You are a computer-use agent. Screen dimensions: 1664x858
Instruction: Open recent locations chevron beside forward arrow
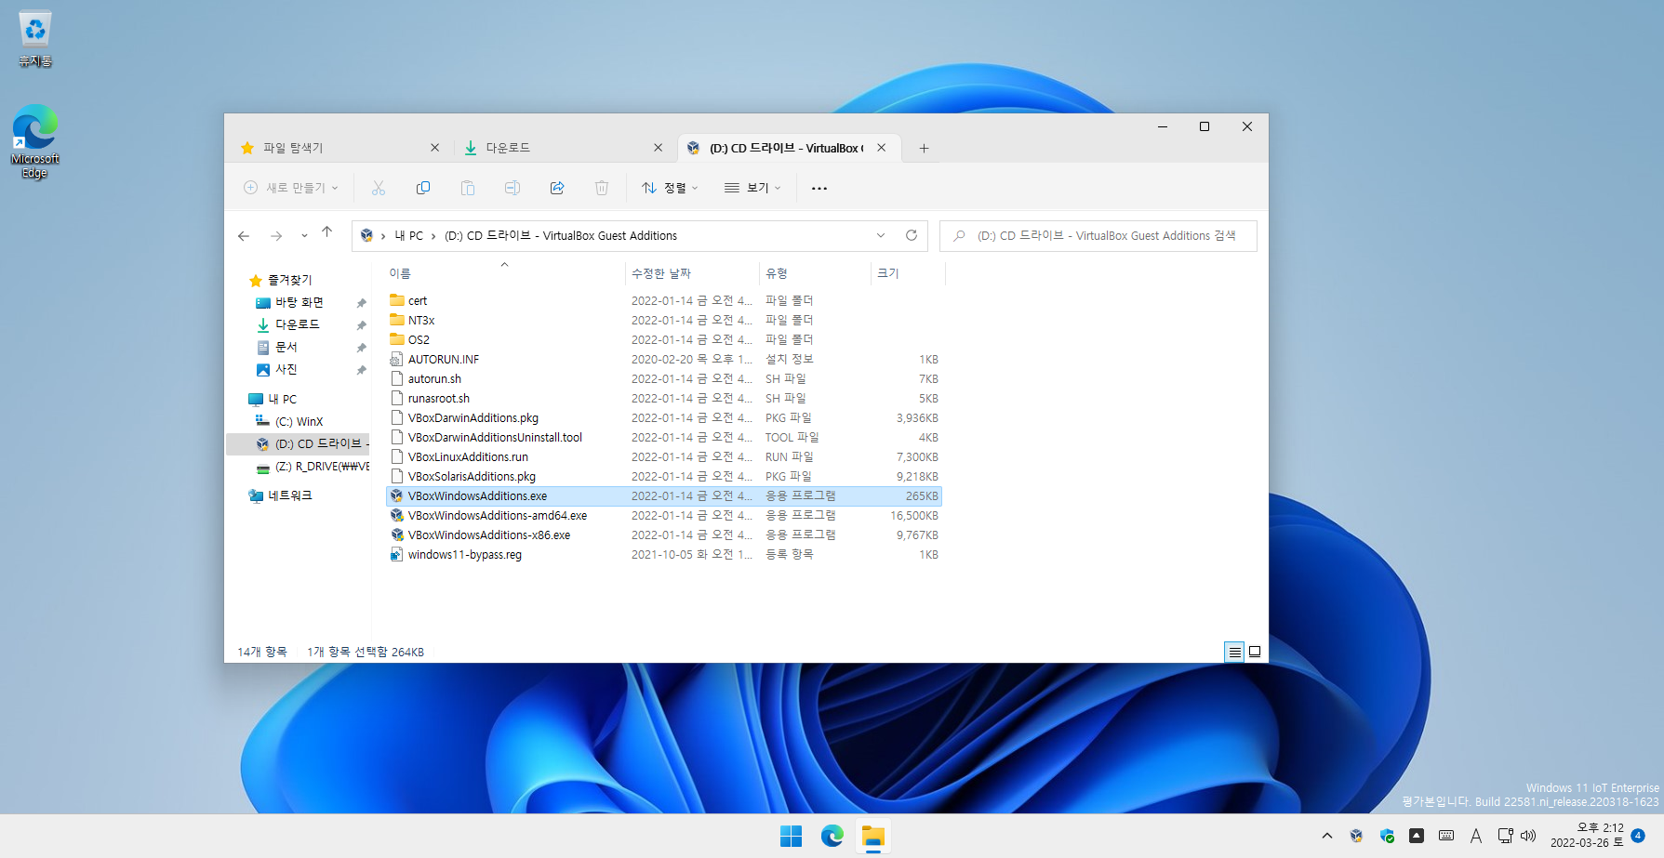click(x=304, y=236)
